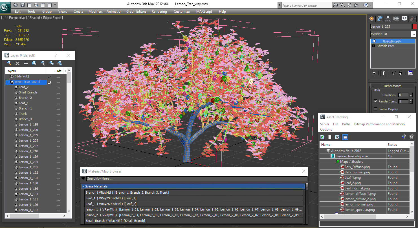
Task: Open the Motion command panel tab
Action: [x=396, y=19]
